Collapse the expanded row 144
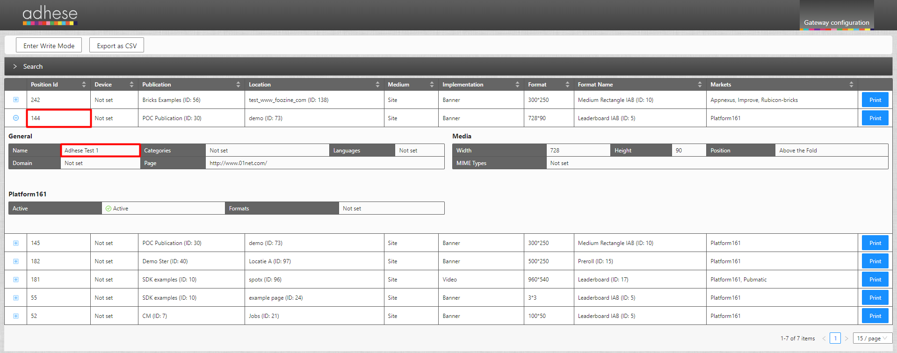This screenshot has width=897, height=353. (16, 118)
